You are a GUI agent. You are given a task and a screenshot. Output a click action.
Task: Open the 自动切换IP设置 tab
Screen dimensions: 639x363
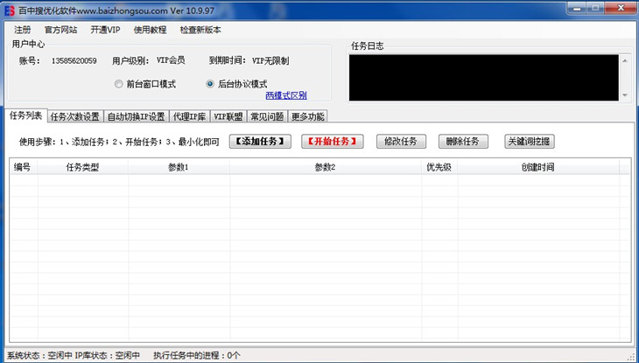pyautogui.click(x=136, y=116)
